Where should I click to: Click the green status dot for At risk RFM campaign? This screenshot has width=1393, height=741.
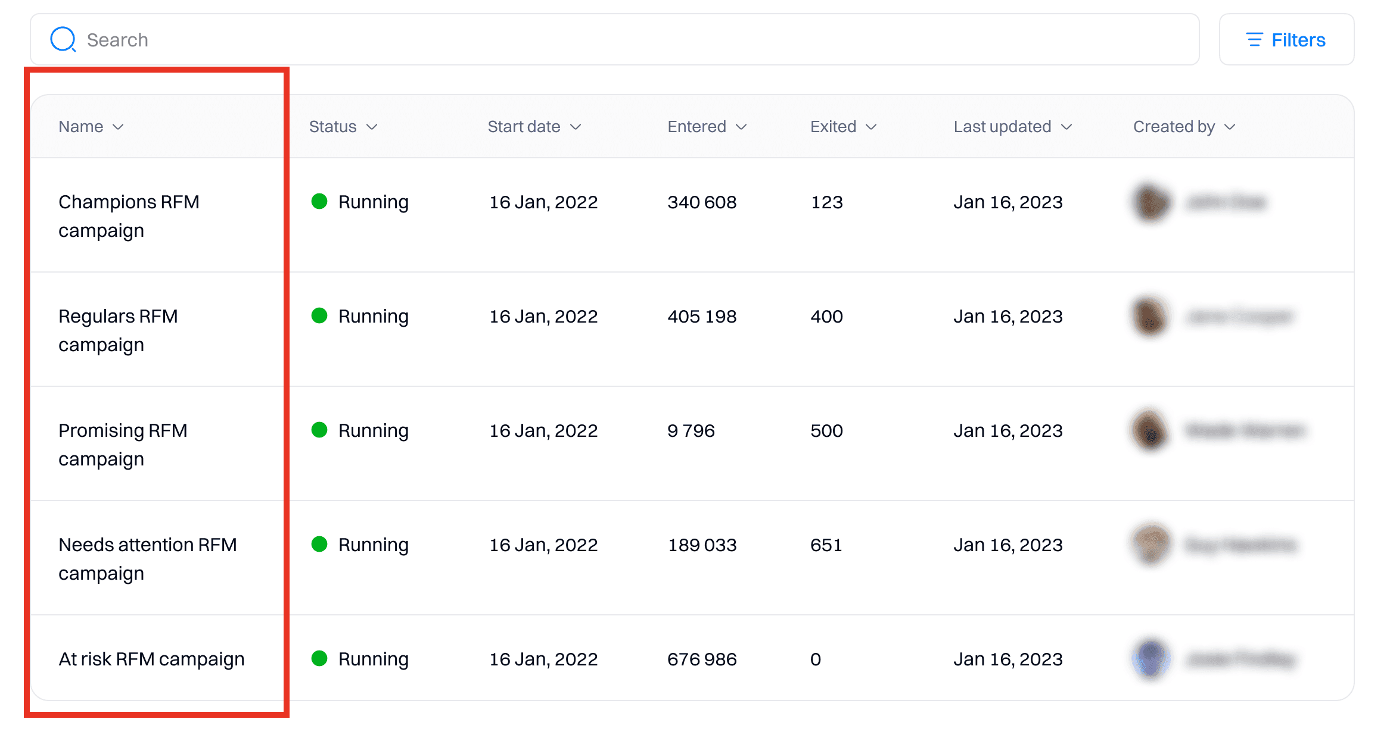tap(320, 659)
